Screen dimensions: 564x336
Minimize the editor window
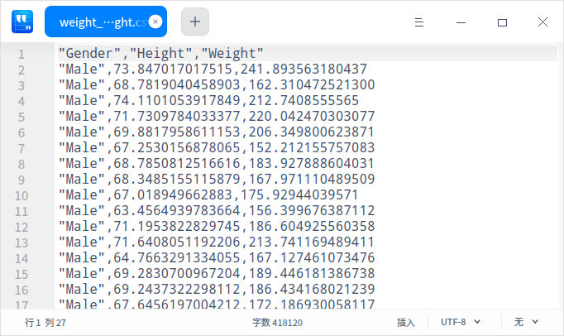click(461, 22)
